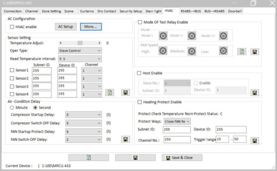277x171 pixels.
Task: Save the Host Enable settings via disk icon
Action: (254, 92)
